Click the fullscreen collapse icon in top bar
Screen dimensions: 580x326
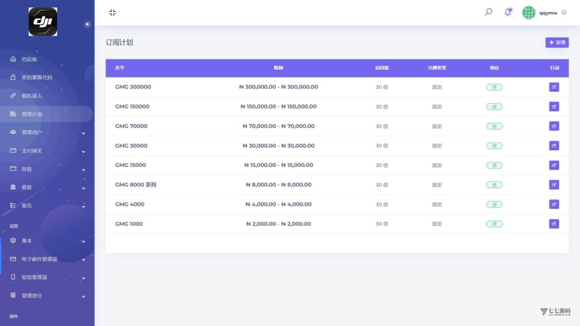click(113, 12)
